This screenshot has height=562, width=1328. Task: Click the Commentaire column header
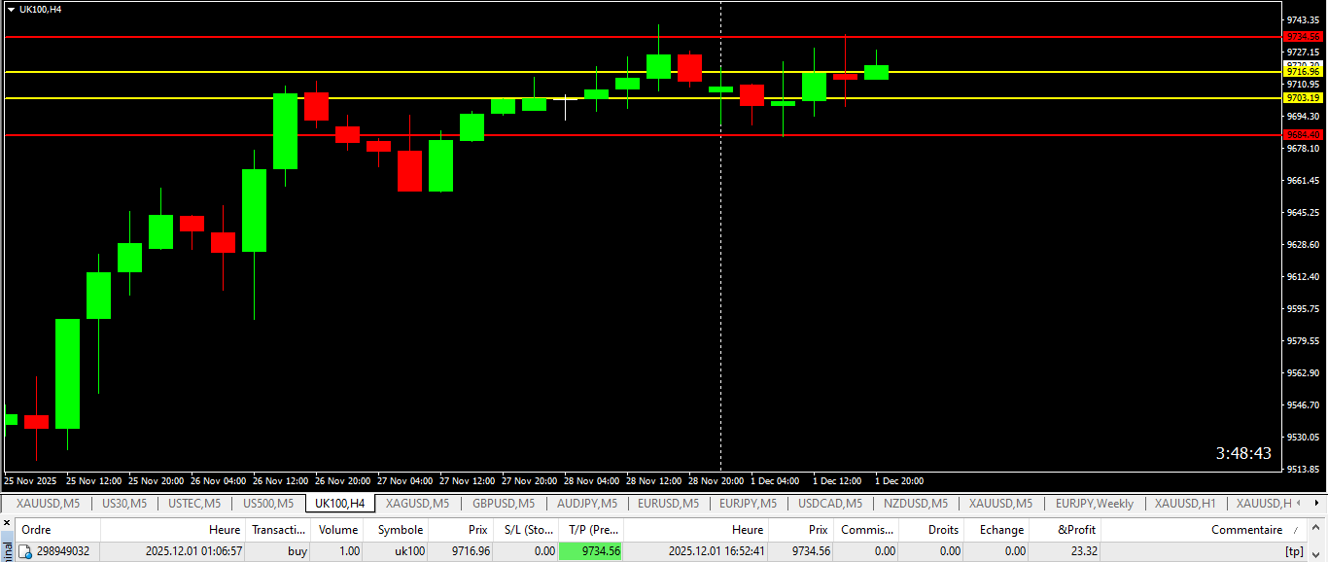tap(1245, 530)
